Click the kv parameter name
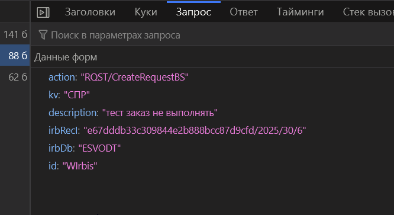Viewport: 394px width, 215px height. 54,95
